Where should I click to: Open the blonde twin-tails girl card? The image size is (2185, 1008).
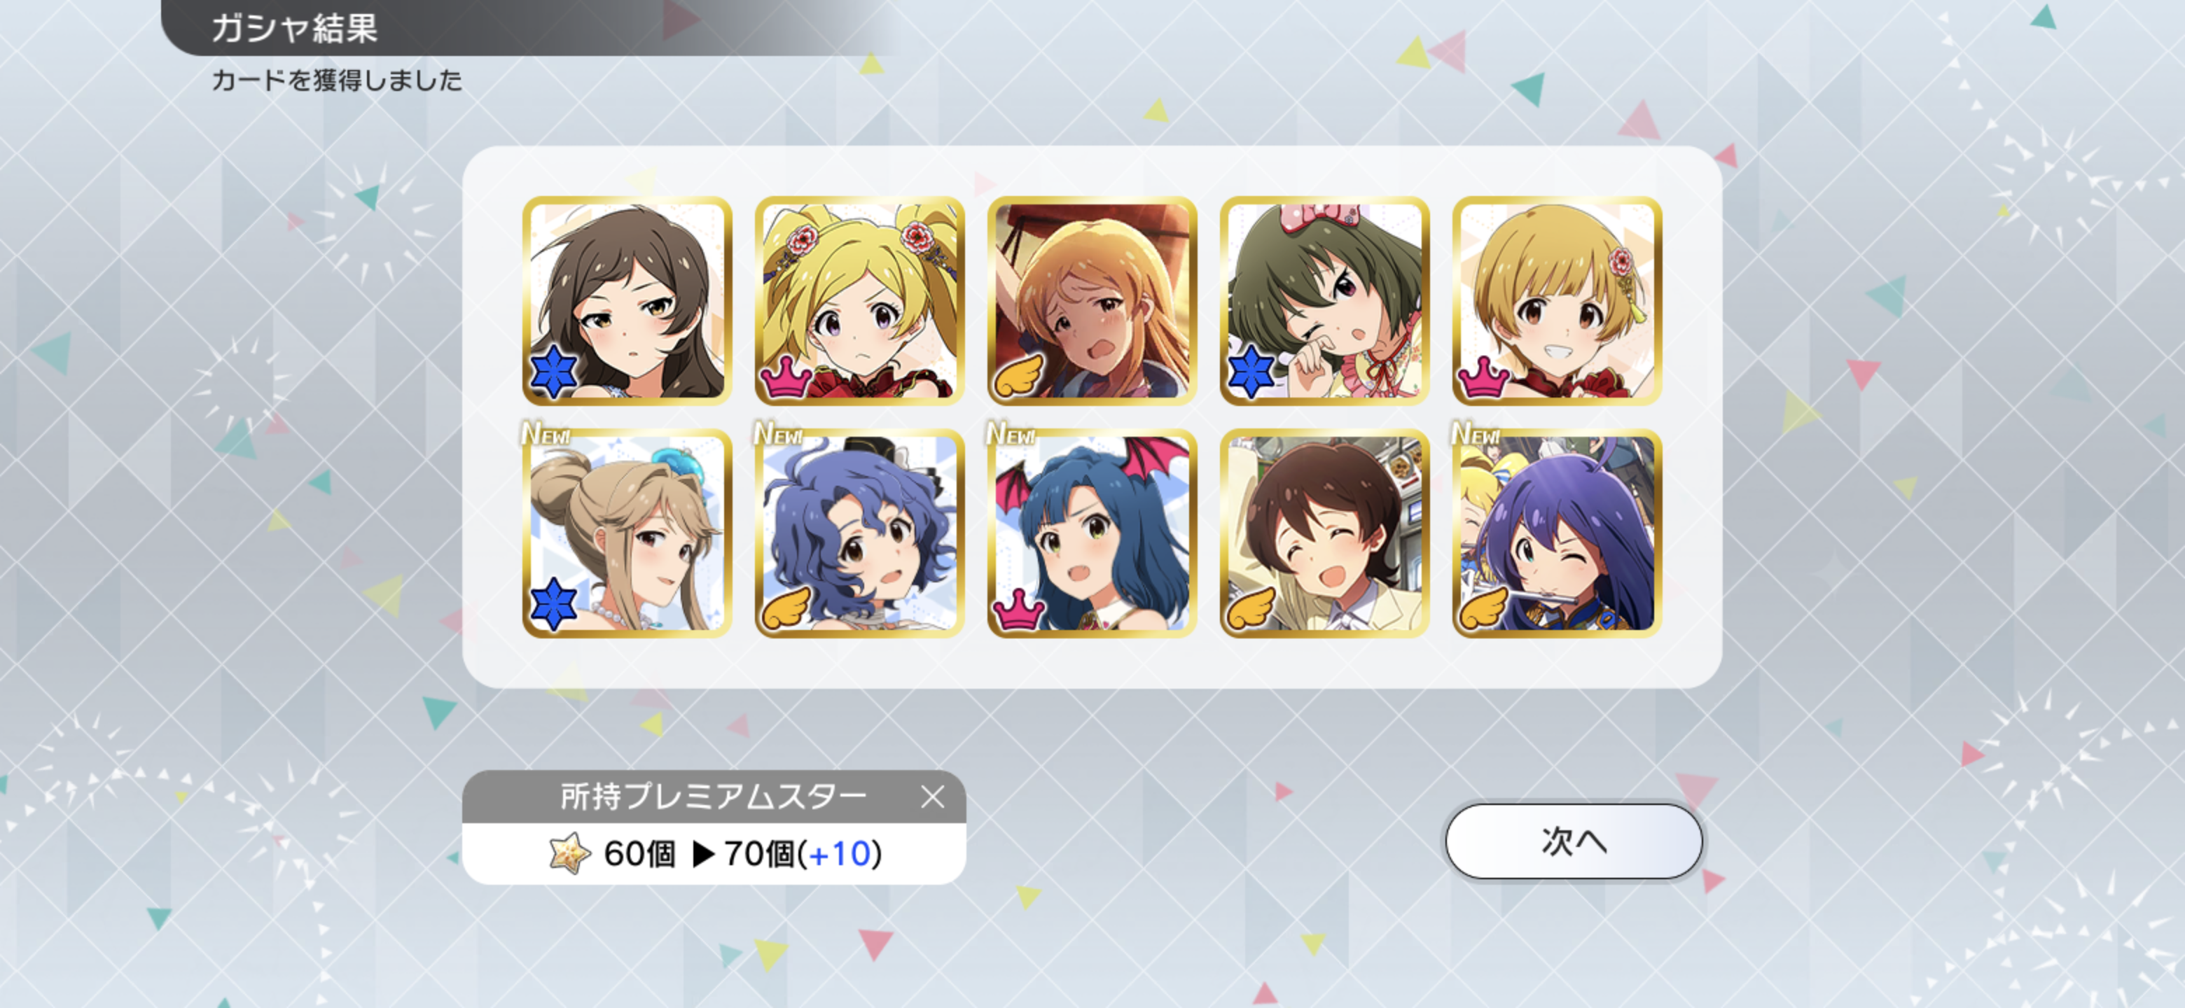859,301
